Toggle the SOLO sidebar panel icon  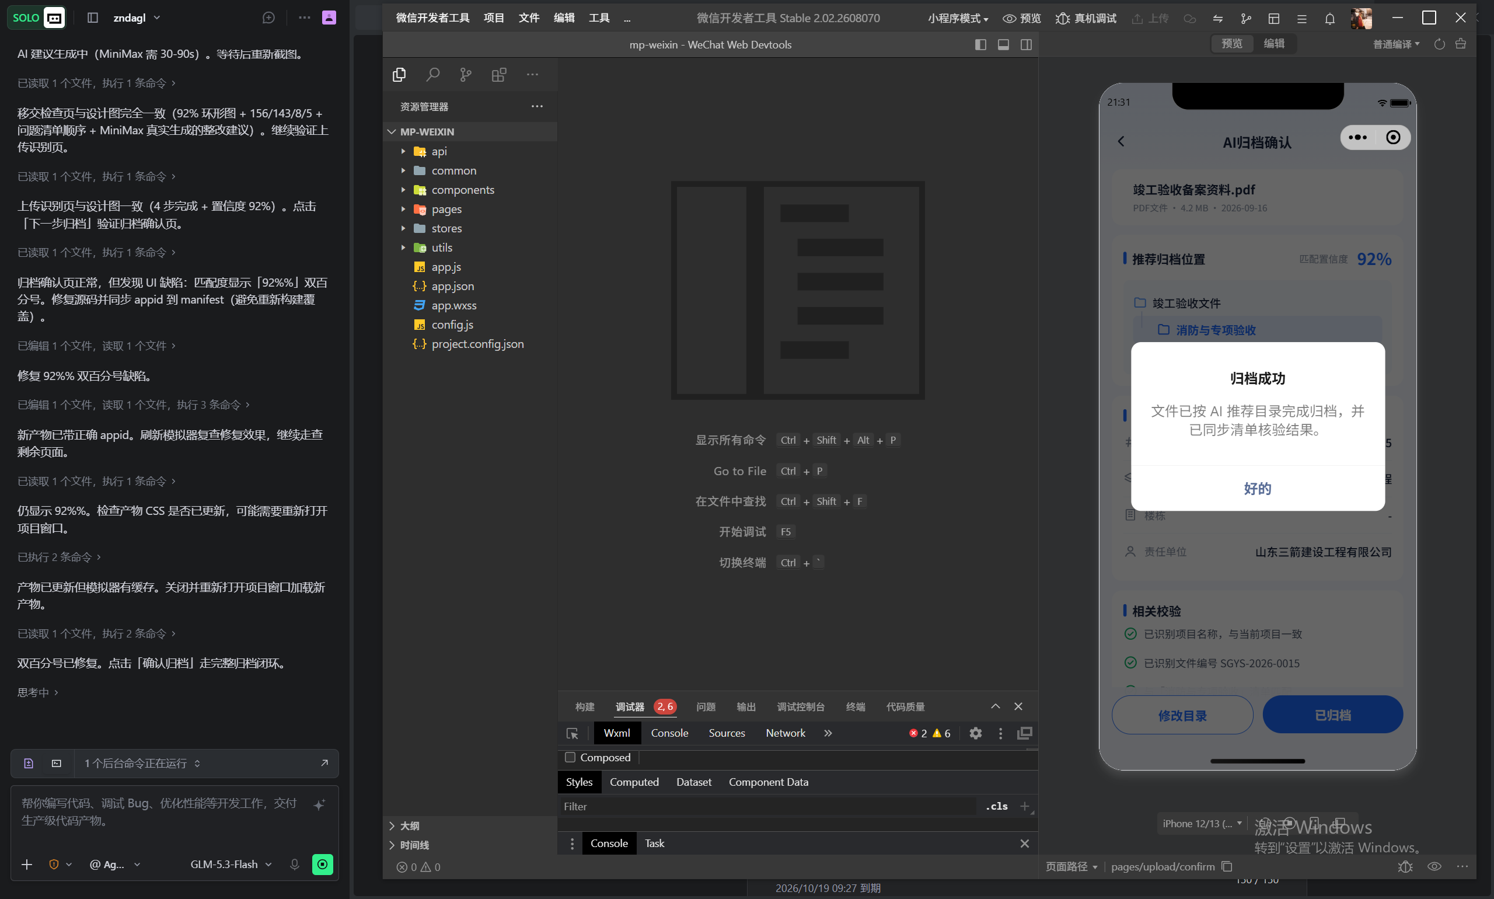tap(93, 18)
